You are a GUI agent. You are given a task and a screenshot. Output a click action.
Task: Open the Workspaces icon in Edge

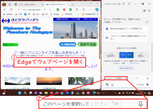point(10,4)
